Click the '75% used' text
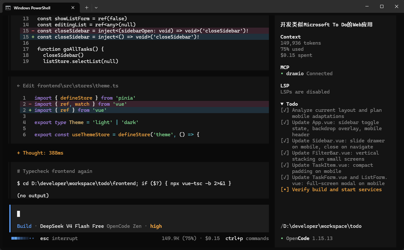Screen dimensions: 404x250 tap(292, 49)
